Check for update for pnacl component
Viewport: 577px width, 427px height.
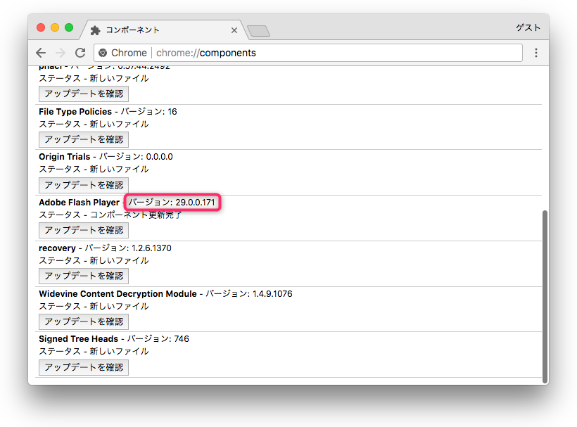[84, 94]
